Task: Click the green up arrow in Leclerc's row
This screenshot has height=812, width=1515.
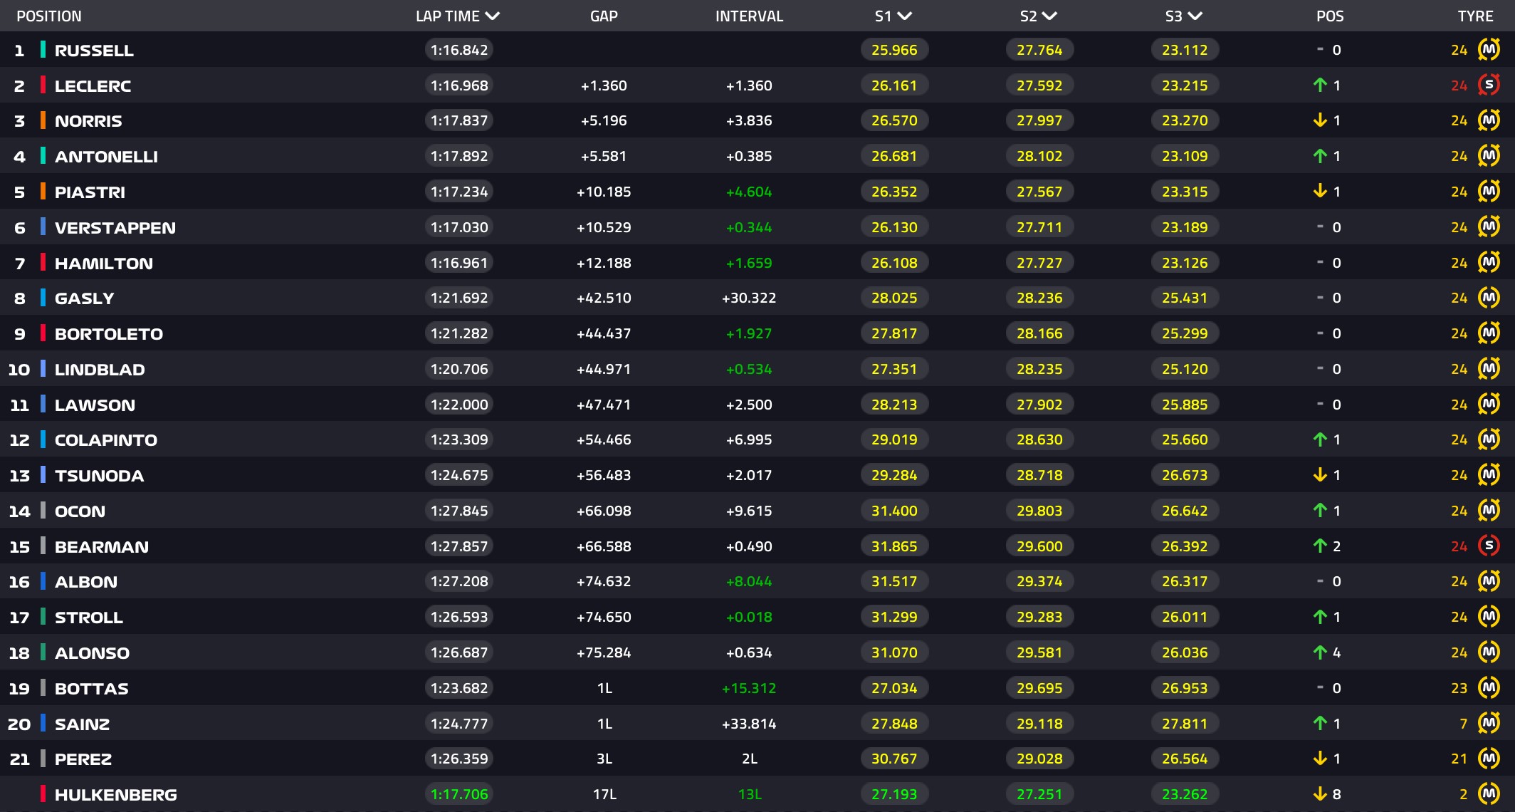Action: tap(1320, 85)
